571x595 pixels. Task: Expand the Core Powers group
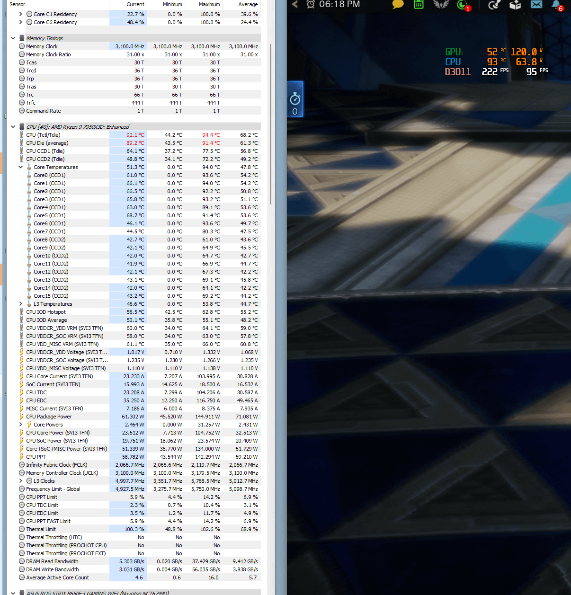coord(20,425)
